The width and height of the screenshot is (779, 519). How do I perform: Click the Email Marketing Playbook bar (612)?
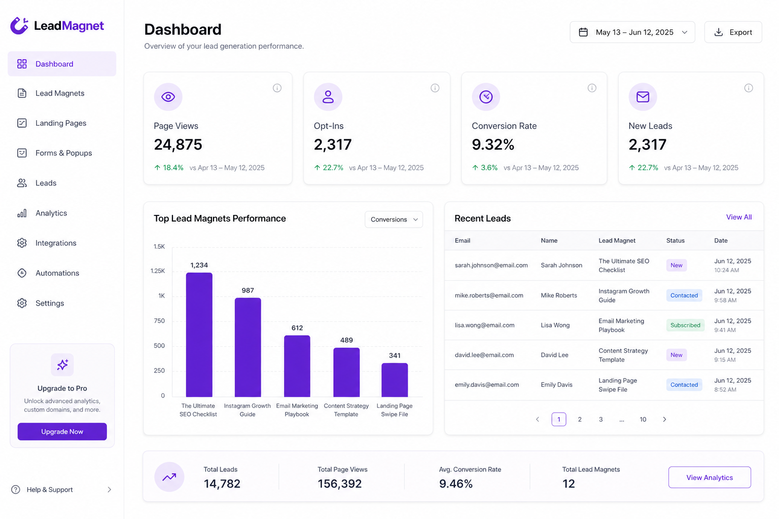pyautogui.click(x=297, y=366)
